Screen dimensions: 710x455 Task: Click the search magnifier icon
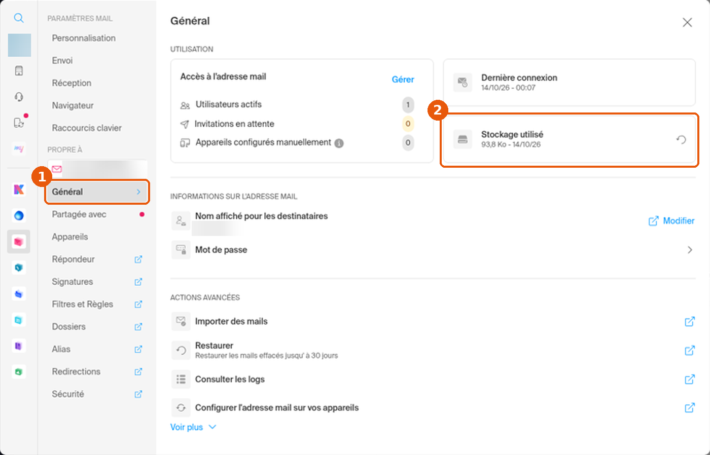tap(19, 18)
